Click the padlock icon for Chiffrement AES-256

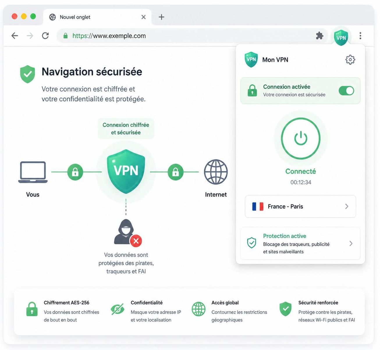pos(32,309)
